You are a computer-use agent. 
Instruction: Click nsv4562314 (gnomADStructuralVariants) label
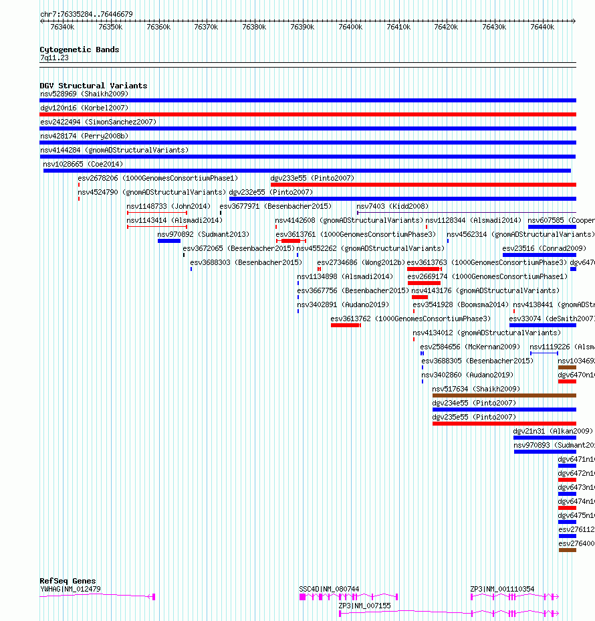(x=521, y=234)
